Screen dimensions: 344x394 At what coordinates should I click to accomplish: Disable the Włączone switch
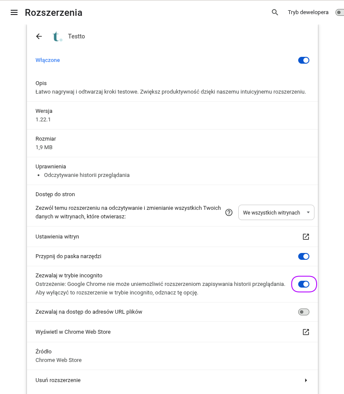tap(303, 60)
